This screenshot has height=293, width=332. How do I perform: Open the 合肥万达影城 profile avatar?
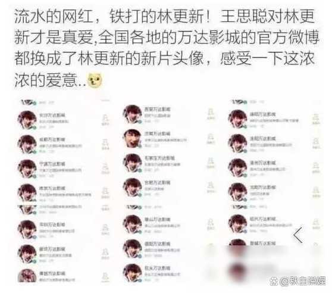tap(132, 187)
